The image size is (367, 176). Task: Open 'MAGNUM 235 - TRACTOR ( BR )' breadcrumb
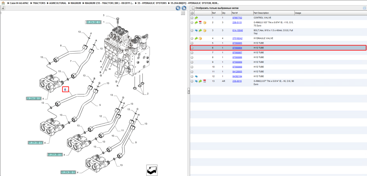pyautogui.click(x=110, y=3)
